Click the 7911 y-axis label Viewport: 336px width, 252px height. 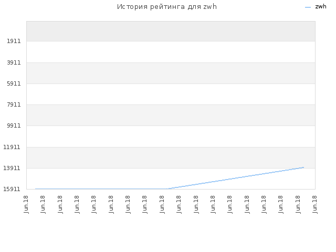[x=14, y=104]
